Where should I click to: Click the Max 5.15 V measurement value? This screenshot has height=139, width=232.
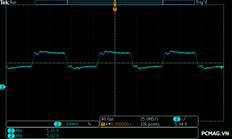coord(53,131)
